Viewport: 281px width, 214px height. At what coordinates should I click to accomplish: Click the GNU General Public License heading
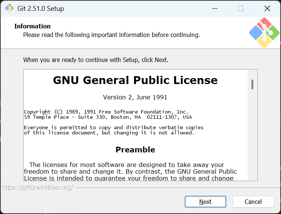point(135,80)
